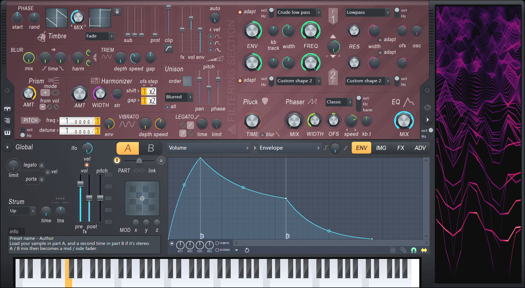525x288 pixels.
Task: Toggle the snap magnet icon
Action: (414, 250)
